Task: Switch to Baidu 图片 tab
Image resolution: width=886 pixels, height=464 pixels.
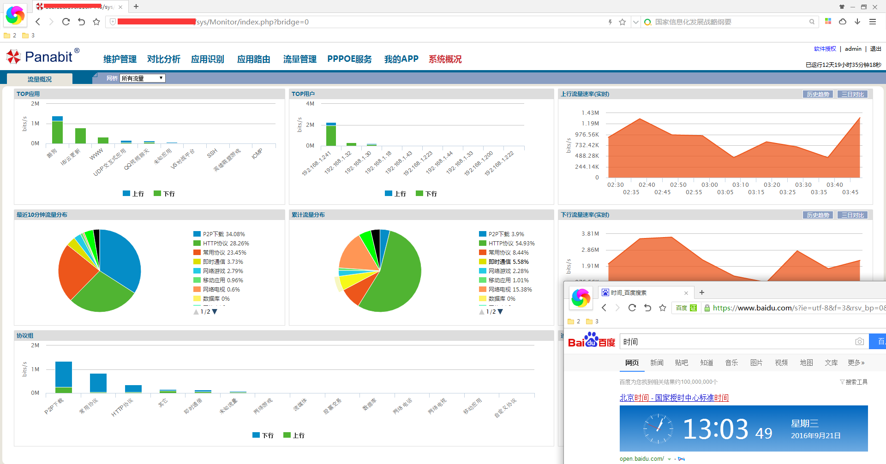Action: (756, 363)
